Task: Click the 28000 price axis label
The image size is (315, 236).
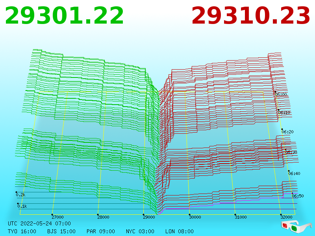Action: click(x=103, y=217)
